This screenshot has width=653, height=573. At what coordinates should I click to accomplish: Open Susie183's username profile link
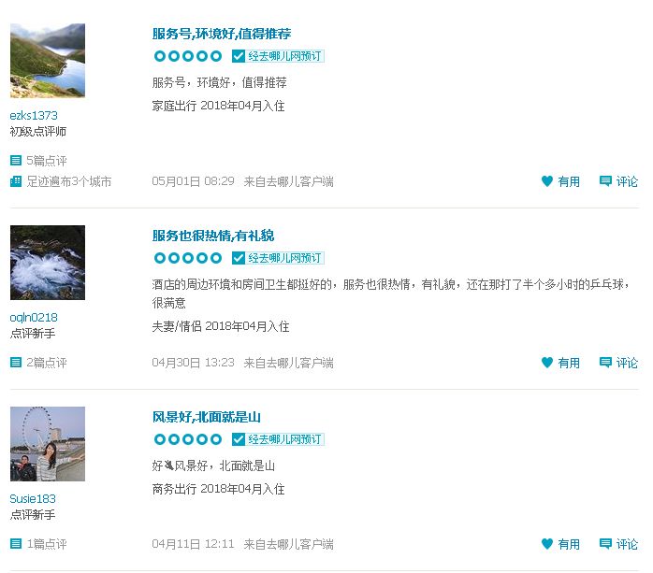click(x=33, y=498)
